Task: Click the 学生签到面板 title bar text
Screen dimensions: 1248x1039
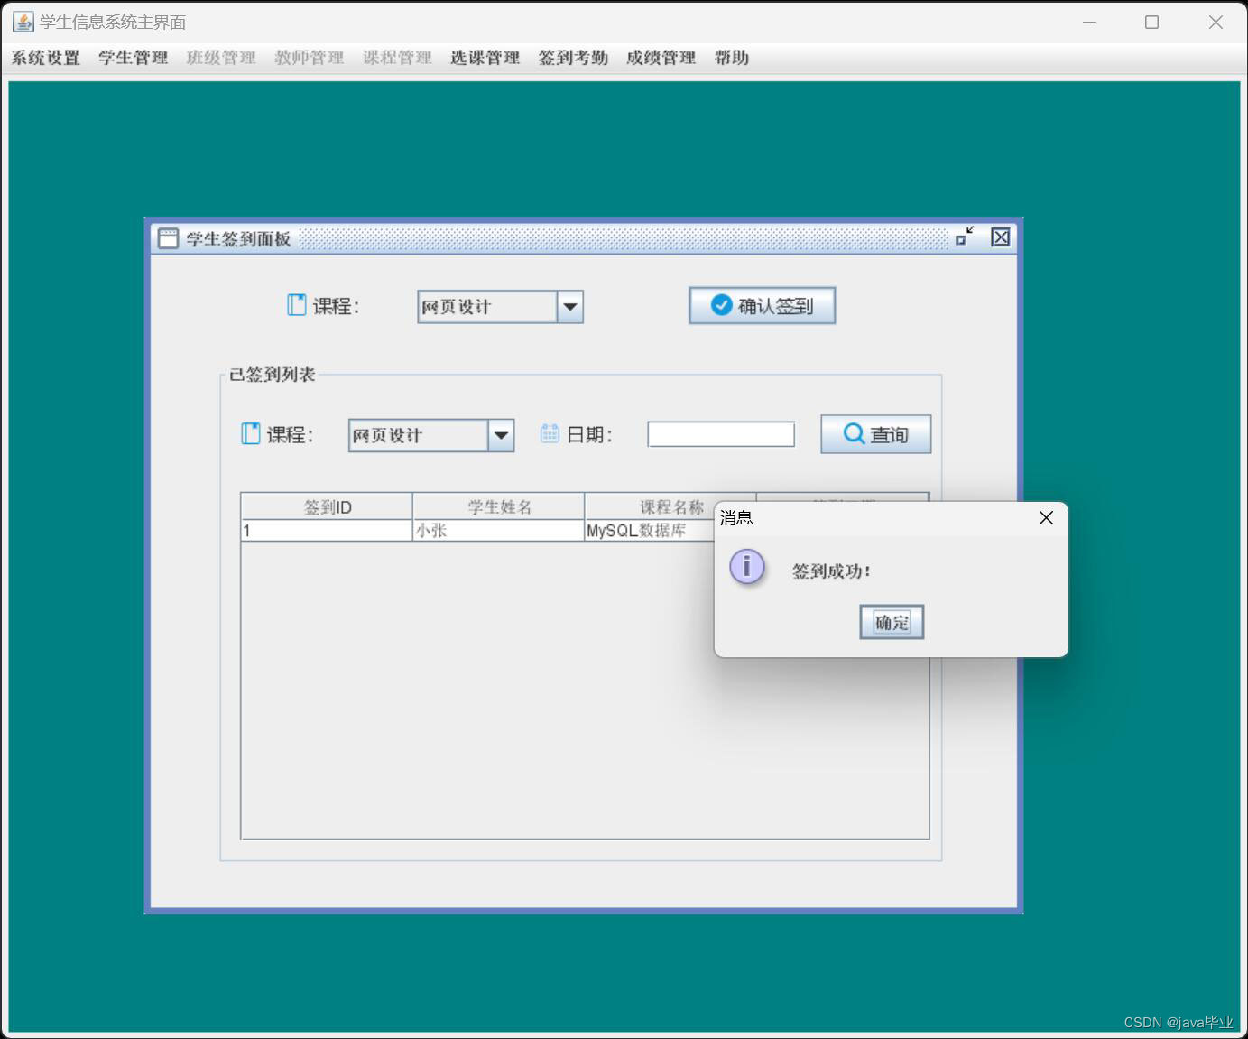Action: (x=238, y=238)
